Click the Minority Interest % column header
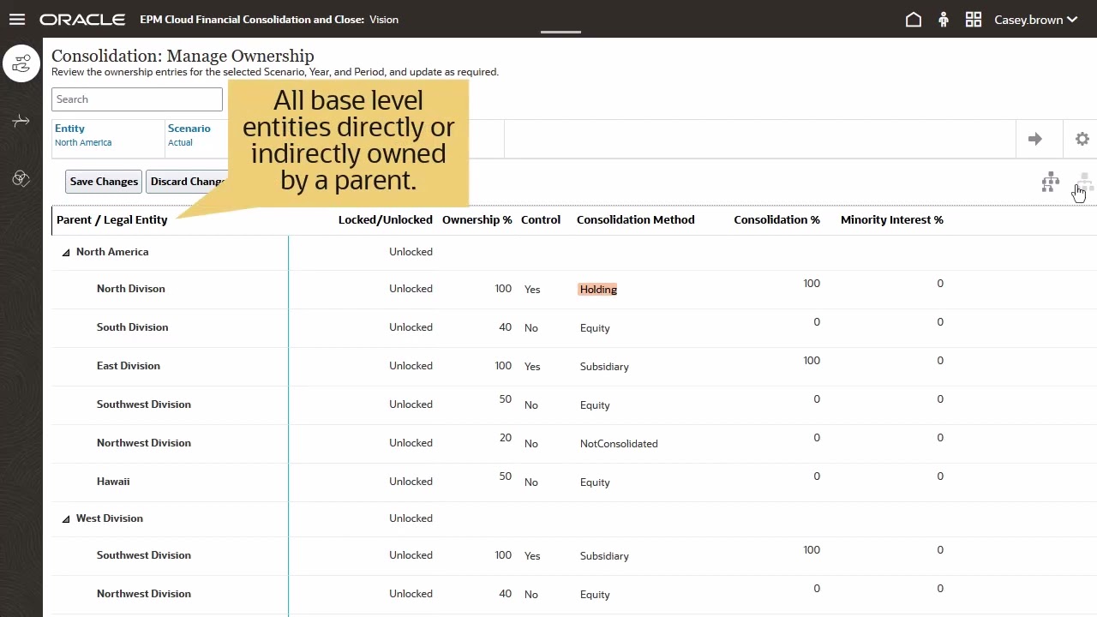 [x=891, y=219]
